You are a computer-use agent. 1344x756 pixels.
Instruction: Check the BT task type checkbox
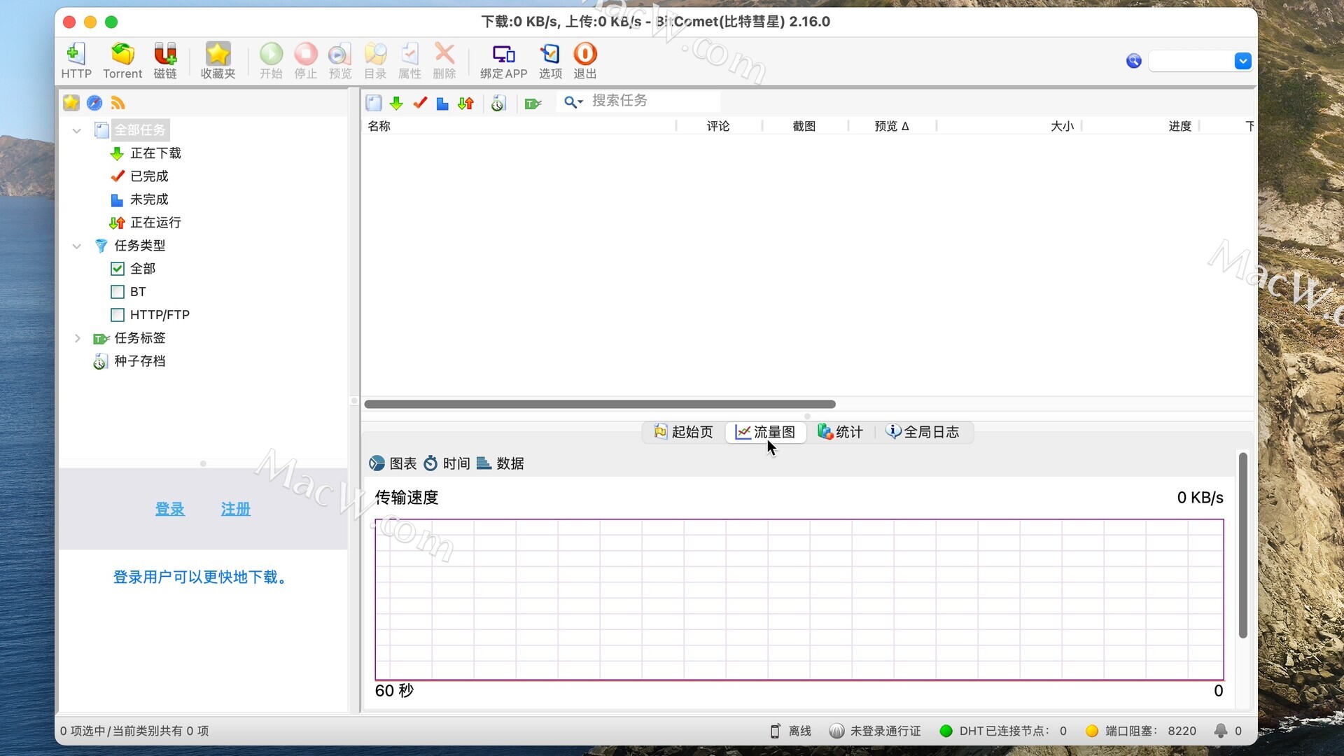pyautogui.click(x=118, y=292)
